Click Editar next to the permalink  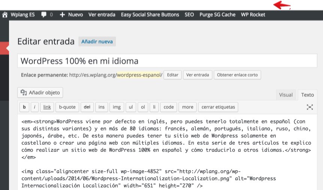(x=173, y=75)
